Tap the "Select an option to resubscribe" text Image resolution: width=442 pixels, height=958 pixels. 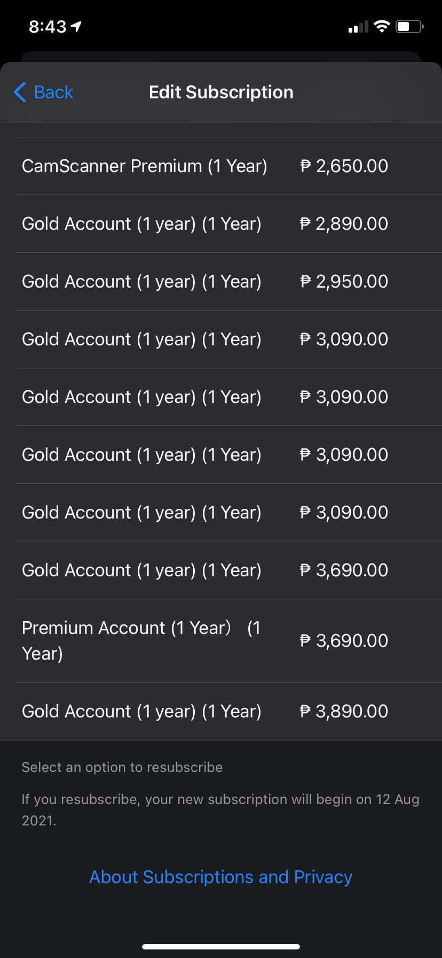click(x=122, y=767)
